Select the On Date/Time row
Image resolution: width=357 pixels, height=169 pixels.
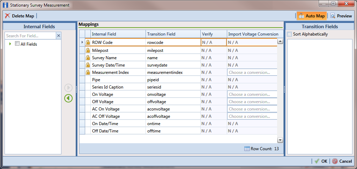tap(178, 123)
